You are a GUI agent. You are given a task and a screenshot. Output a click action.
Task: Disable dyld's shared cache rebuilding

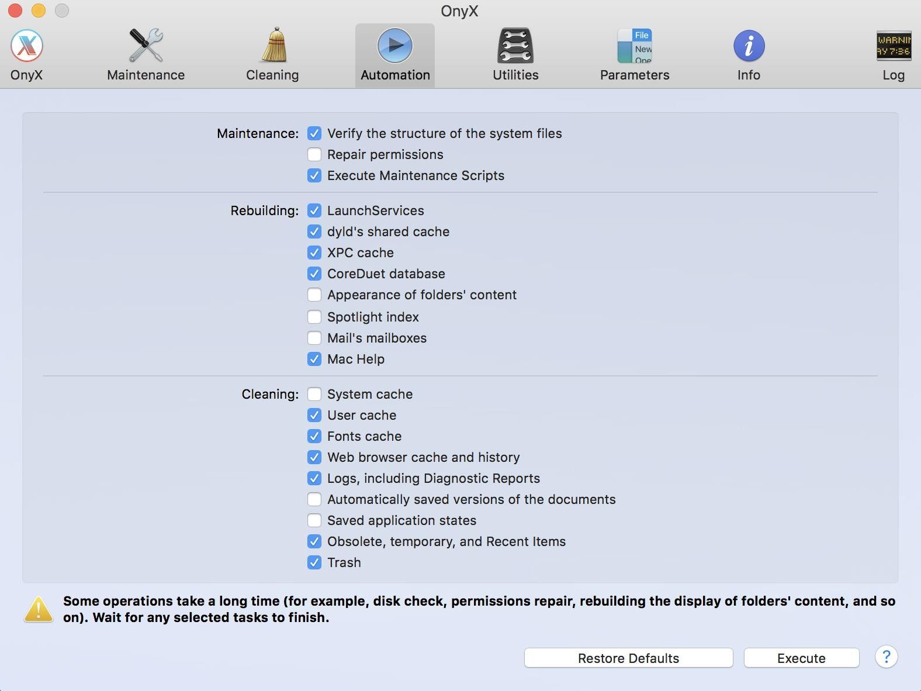(x=314, y=232)
